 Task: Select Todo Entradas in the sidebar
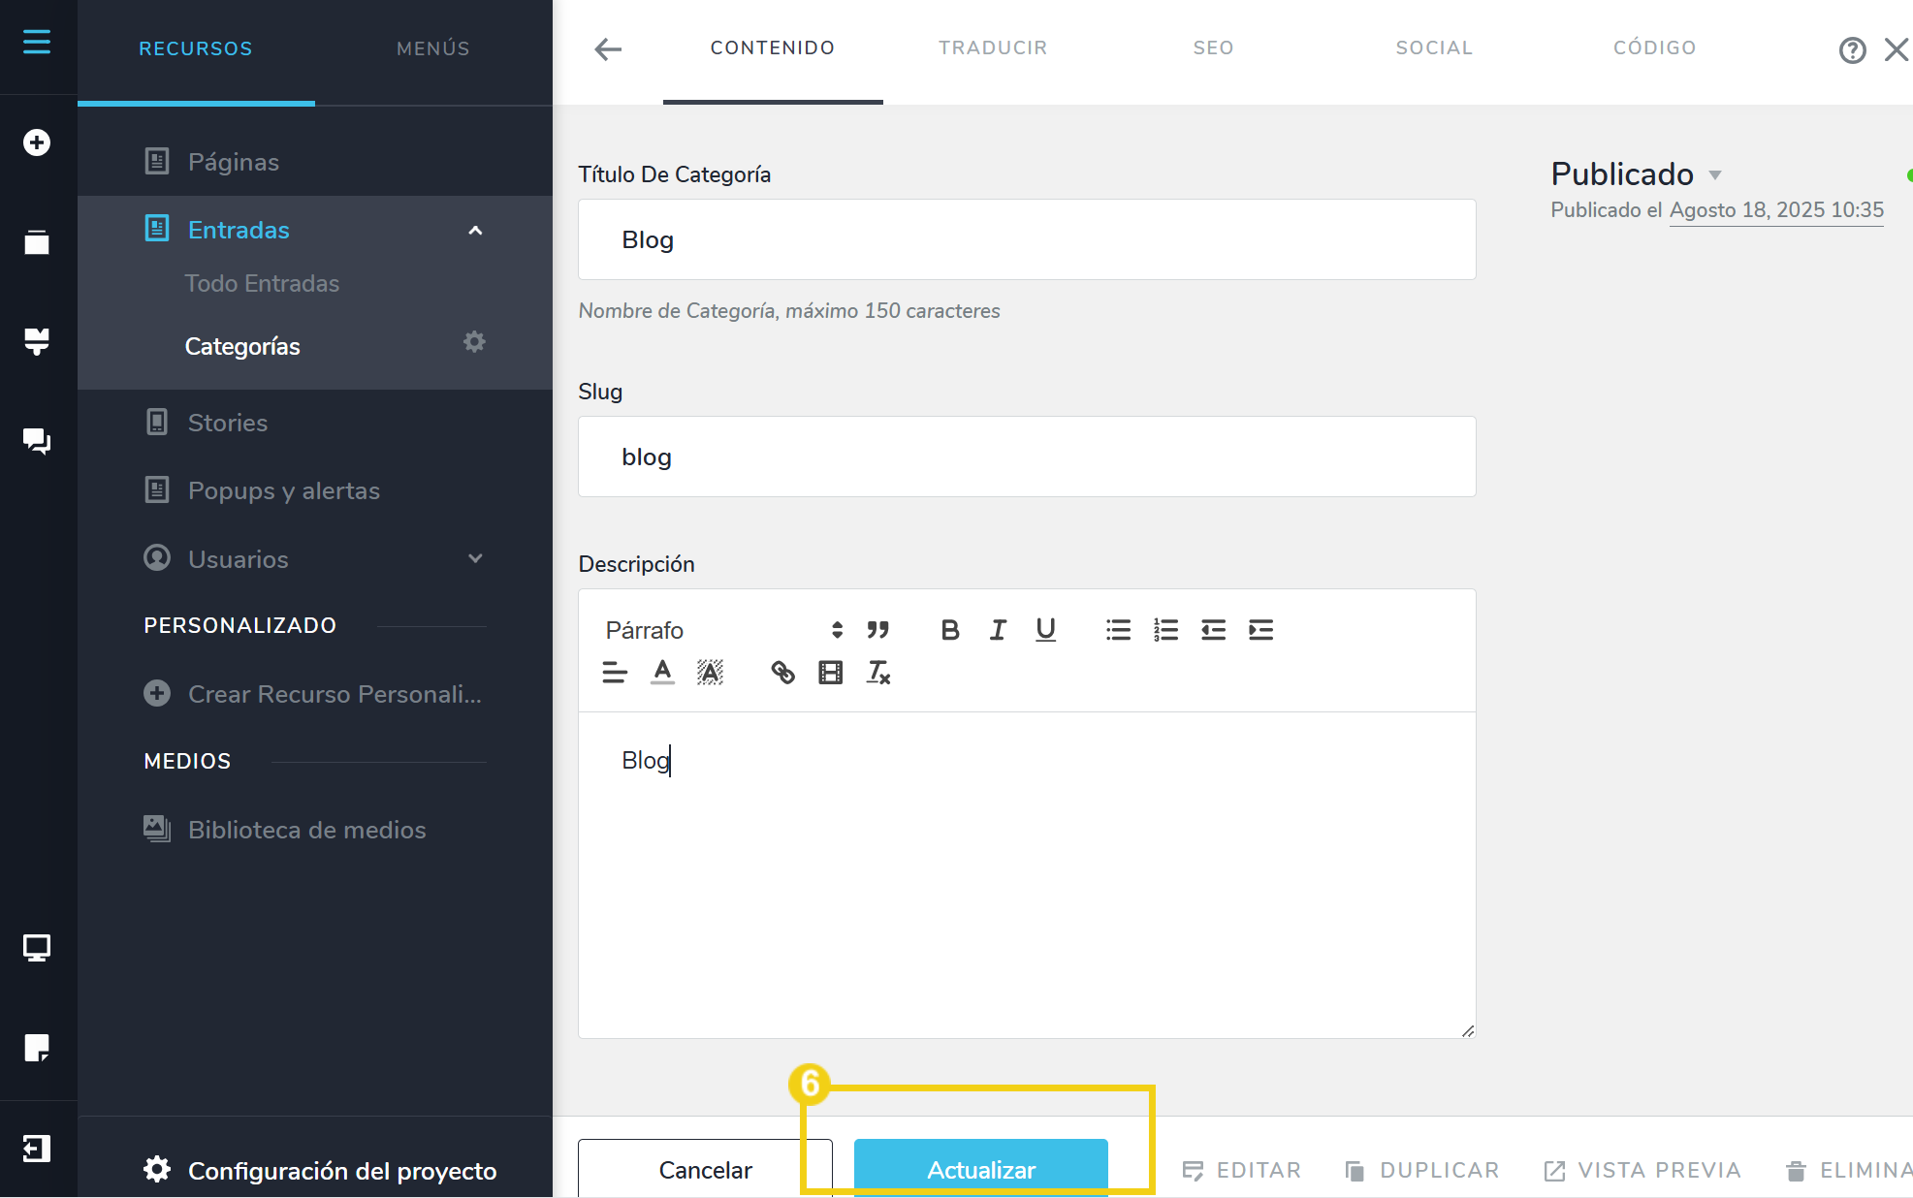pyautogui.click(x=262, y=283)
